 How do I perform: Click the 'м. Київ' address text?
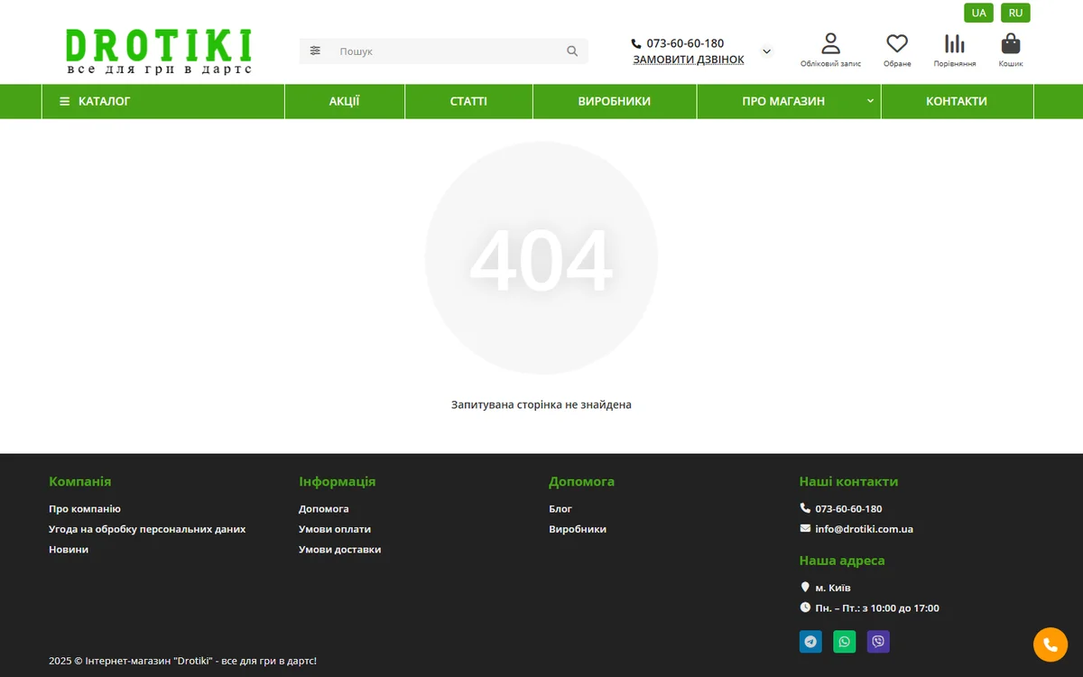(x=833, y=588)
